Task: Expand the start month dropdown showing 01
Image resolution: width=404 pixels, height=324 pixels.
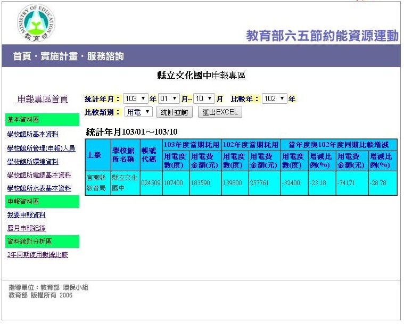Action: (169, 99)
